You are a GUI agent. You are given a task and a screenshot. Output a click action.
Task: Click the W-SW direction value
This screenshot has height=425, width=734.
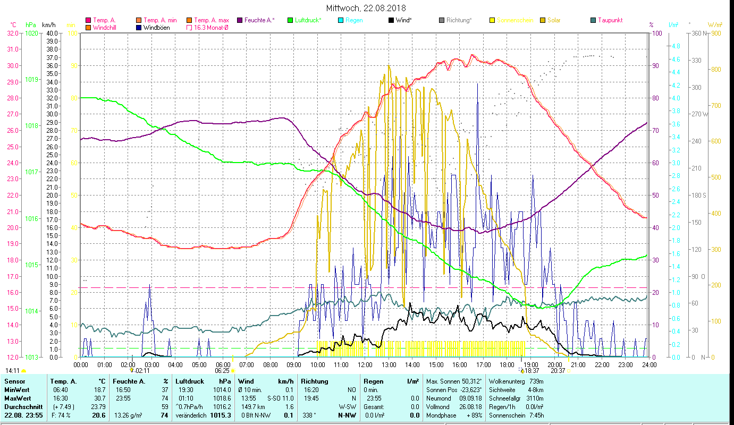(347, 407)
